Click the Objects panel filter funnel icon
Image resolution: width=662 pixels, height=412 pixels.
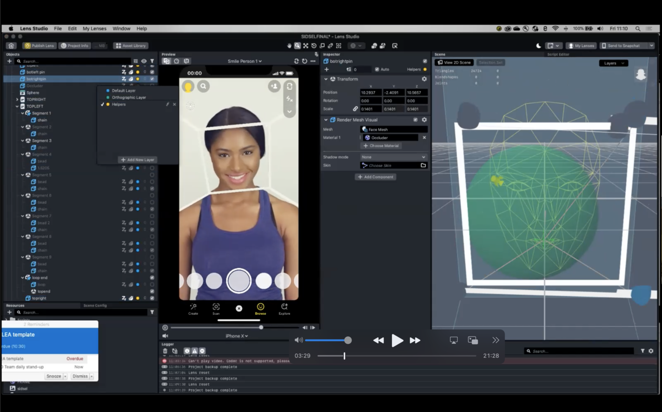pos(152,61)
